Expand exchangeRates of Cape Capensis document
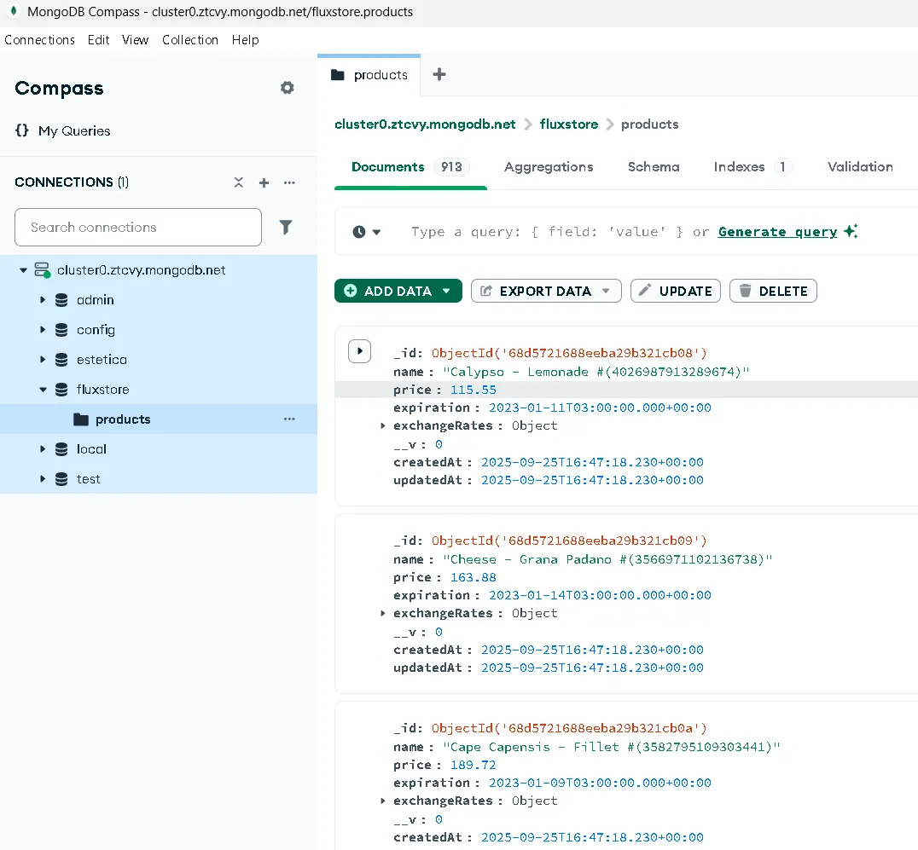The width and height of the screenshot is (918, 850). [x=382, y=801]
